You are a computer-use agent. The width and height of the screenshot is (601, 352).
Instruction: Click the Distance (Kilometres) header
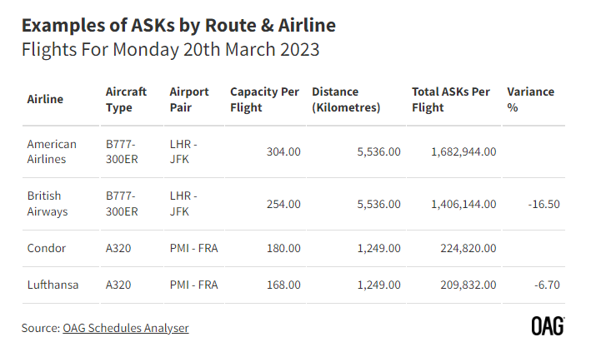click(x=346, y=100)
